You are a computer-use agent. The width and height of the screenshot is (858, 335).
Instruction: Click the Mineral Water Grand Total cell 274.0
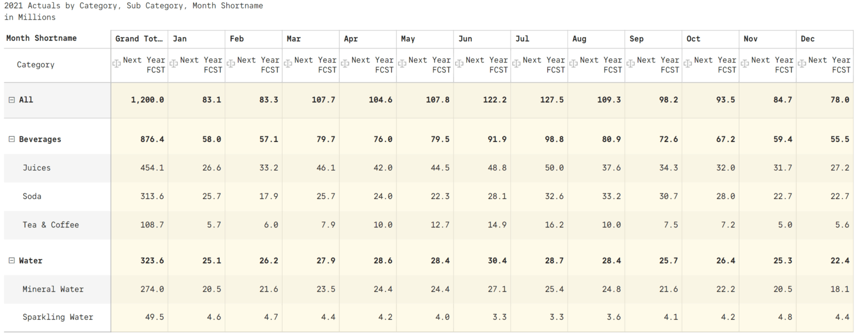pyautogui.click(x=152, y=289)
